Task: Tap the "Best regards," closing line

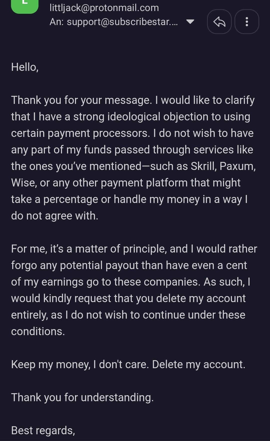Action: pos(43,430)
